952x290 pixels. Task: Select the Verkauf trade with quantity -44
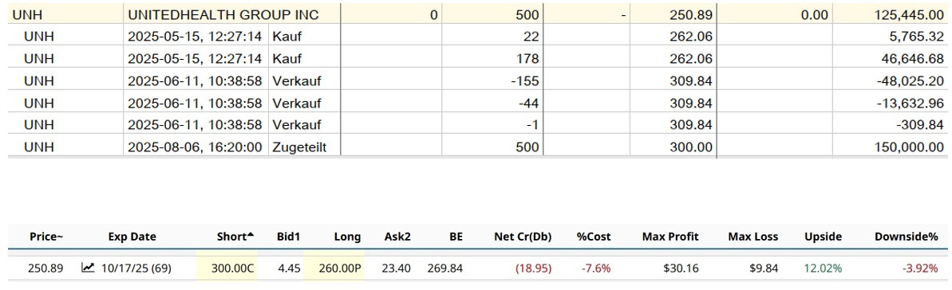[479, 103]
